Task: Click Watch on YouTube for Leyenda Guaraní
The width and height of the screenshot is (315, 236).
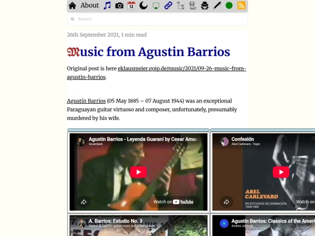Action: pos(173,202)
